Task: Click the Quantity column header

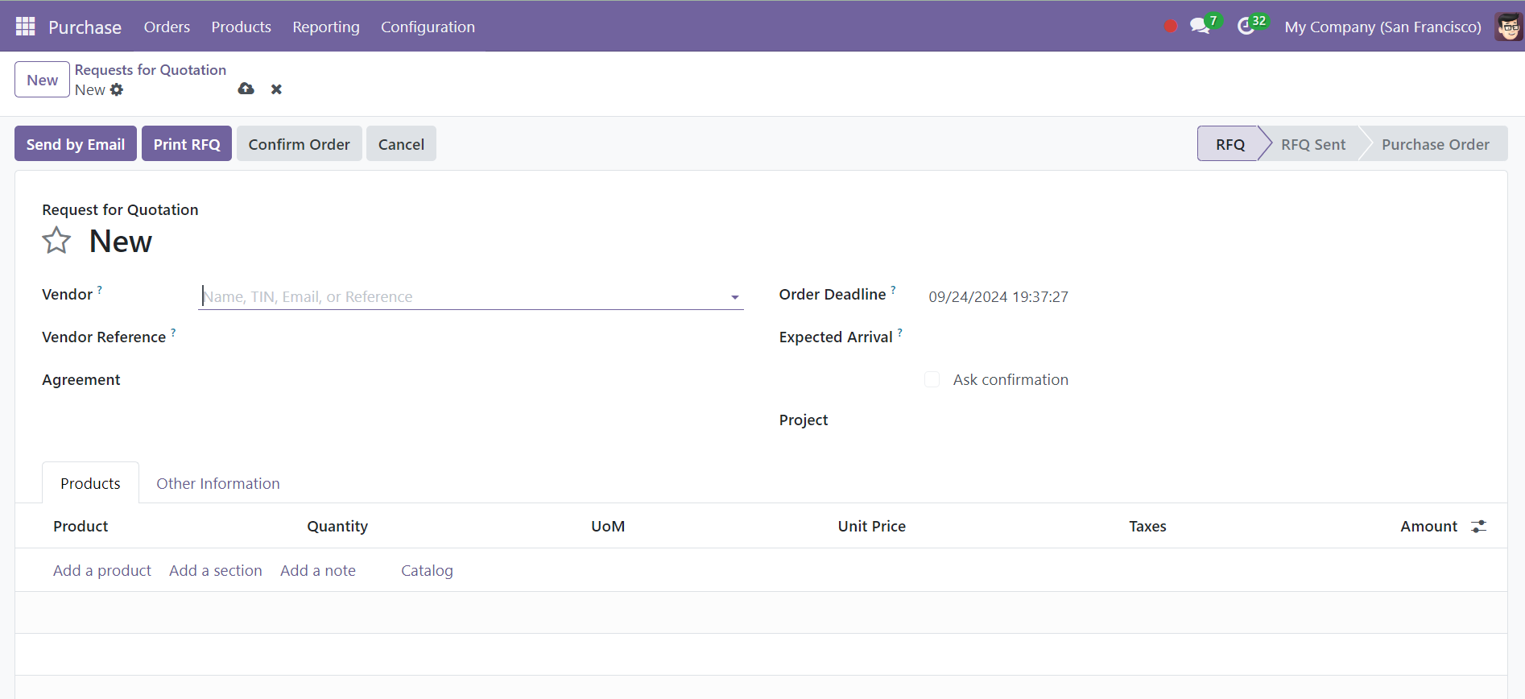Action: [337, 526]
